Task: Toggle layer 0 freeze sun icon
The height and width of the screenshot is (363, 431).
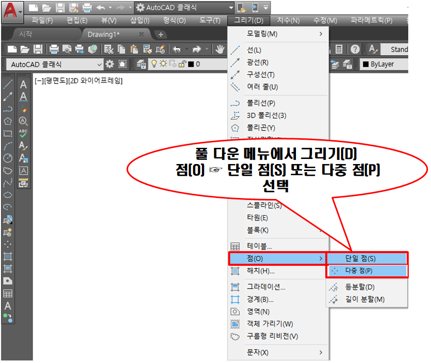Action: click(163, 64)
